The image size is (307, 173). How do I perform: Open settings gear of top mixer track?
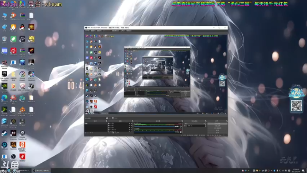click(x=180, y=126)
